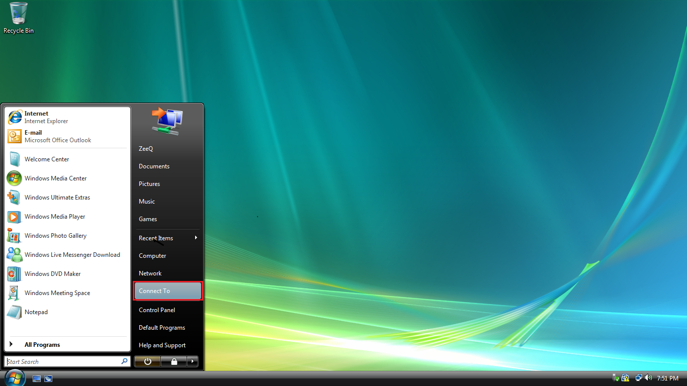Open Default Programs

[168, 328]
